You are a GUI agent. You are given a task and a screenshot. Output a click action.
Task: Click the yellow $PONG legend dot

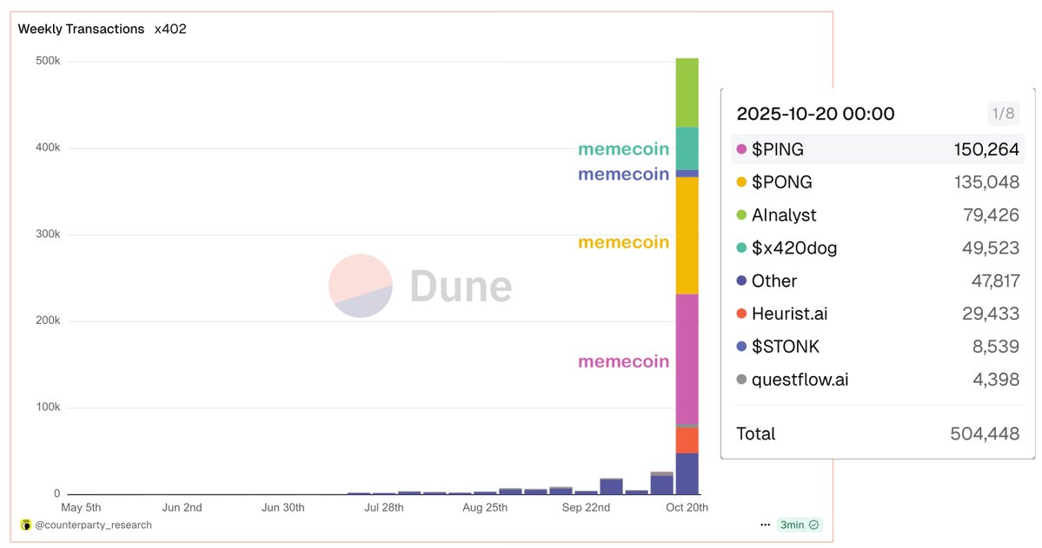click(x=741, y=182)
